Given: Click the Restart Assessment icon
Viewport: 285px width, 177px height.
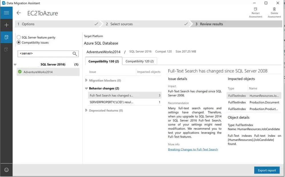Looking at the screenshot, I should [x=256, y=9].
